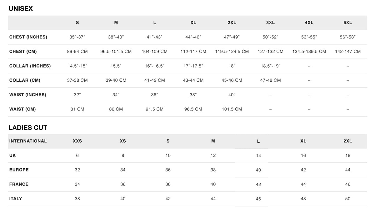The image size is (375, 214).
Task: Click the FRANCE row label
Action: point(19,184)
